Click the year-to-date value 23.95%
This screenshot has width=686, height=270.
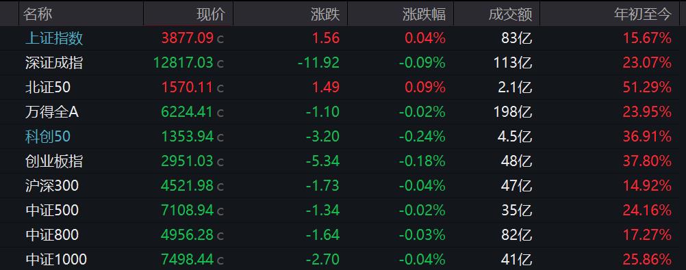[x=648, y=112]
